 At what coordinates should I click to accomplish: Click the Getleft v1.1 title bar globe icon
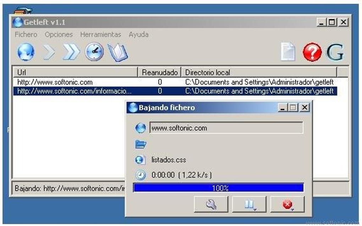[17, 22]
